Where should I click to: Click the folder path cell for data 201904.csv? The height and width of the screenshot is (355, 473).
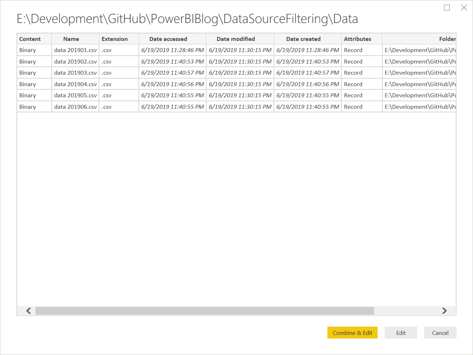[x=419, y=84]
